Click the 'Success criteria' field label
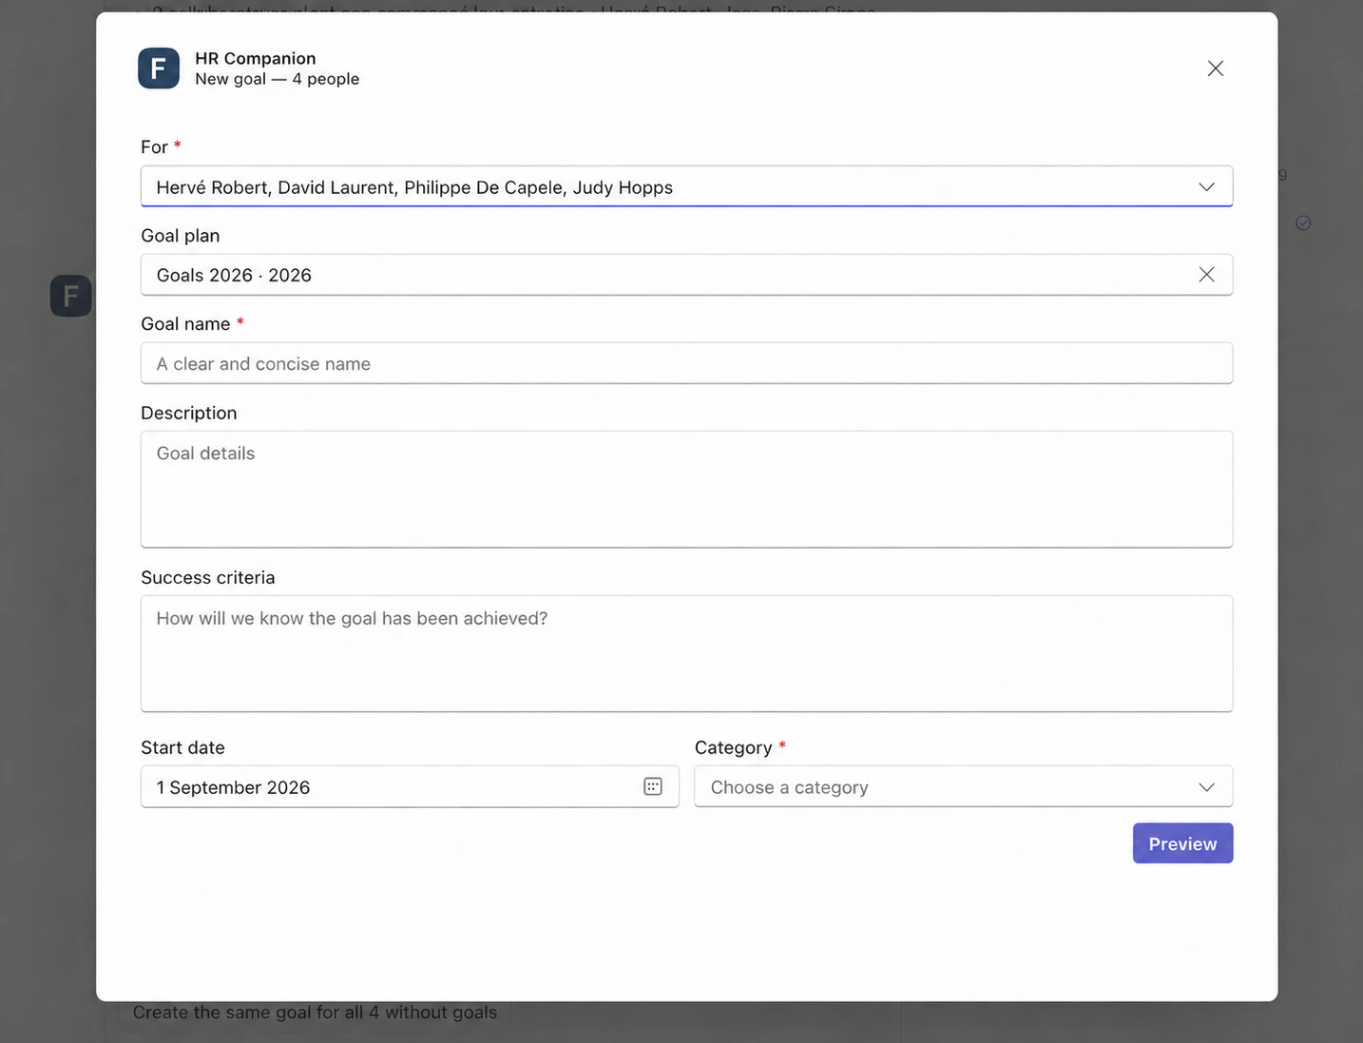Viewport: 1363px width, 1043px height. pos(208,577)
